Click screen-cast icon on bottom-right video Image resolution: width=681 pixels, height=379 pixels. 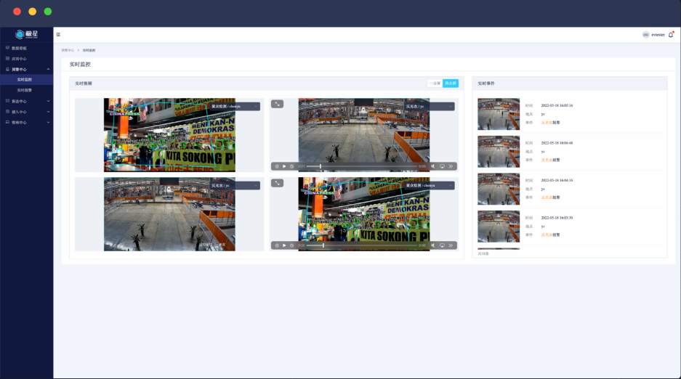point(442,245)
